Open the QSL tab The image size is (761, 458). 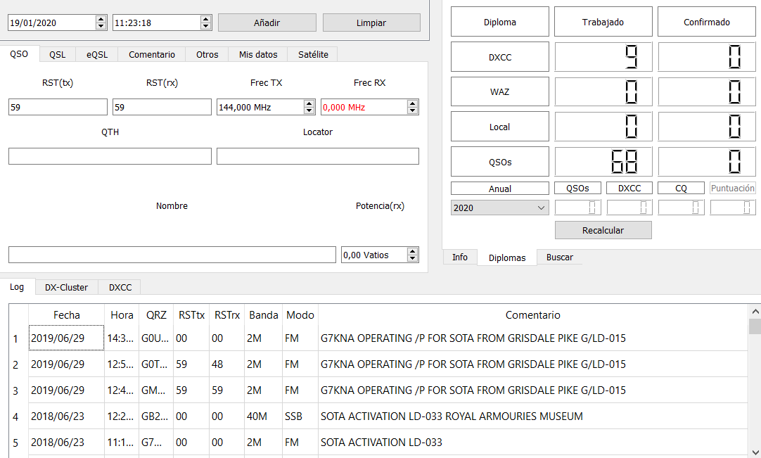(57, 54)
